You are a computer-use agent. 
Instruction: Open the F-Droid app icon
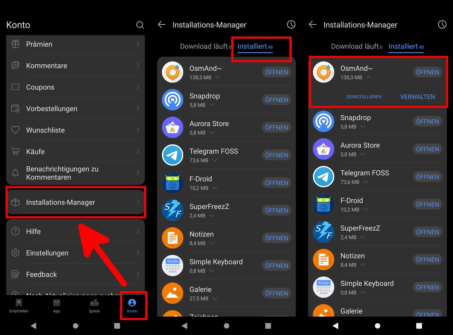click(172, 182)
